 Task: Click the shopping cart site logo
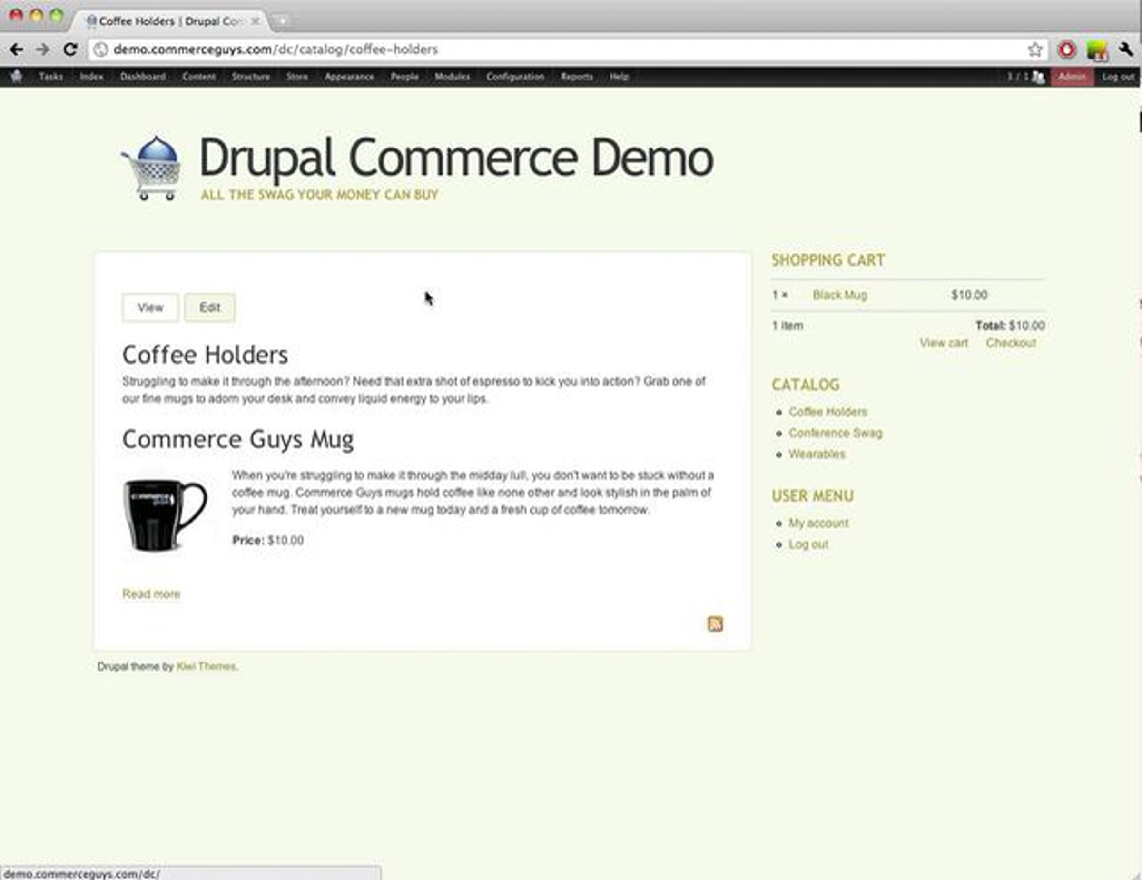pyautogui.click(x=152, y=168)
